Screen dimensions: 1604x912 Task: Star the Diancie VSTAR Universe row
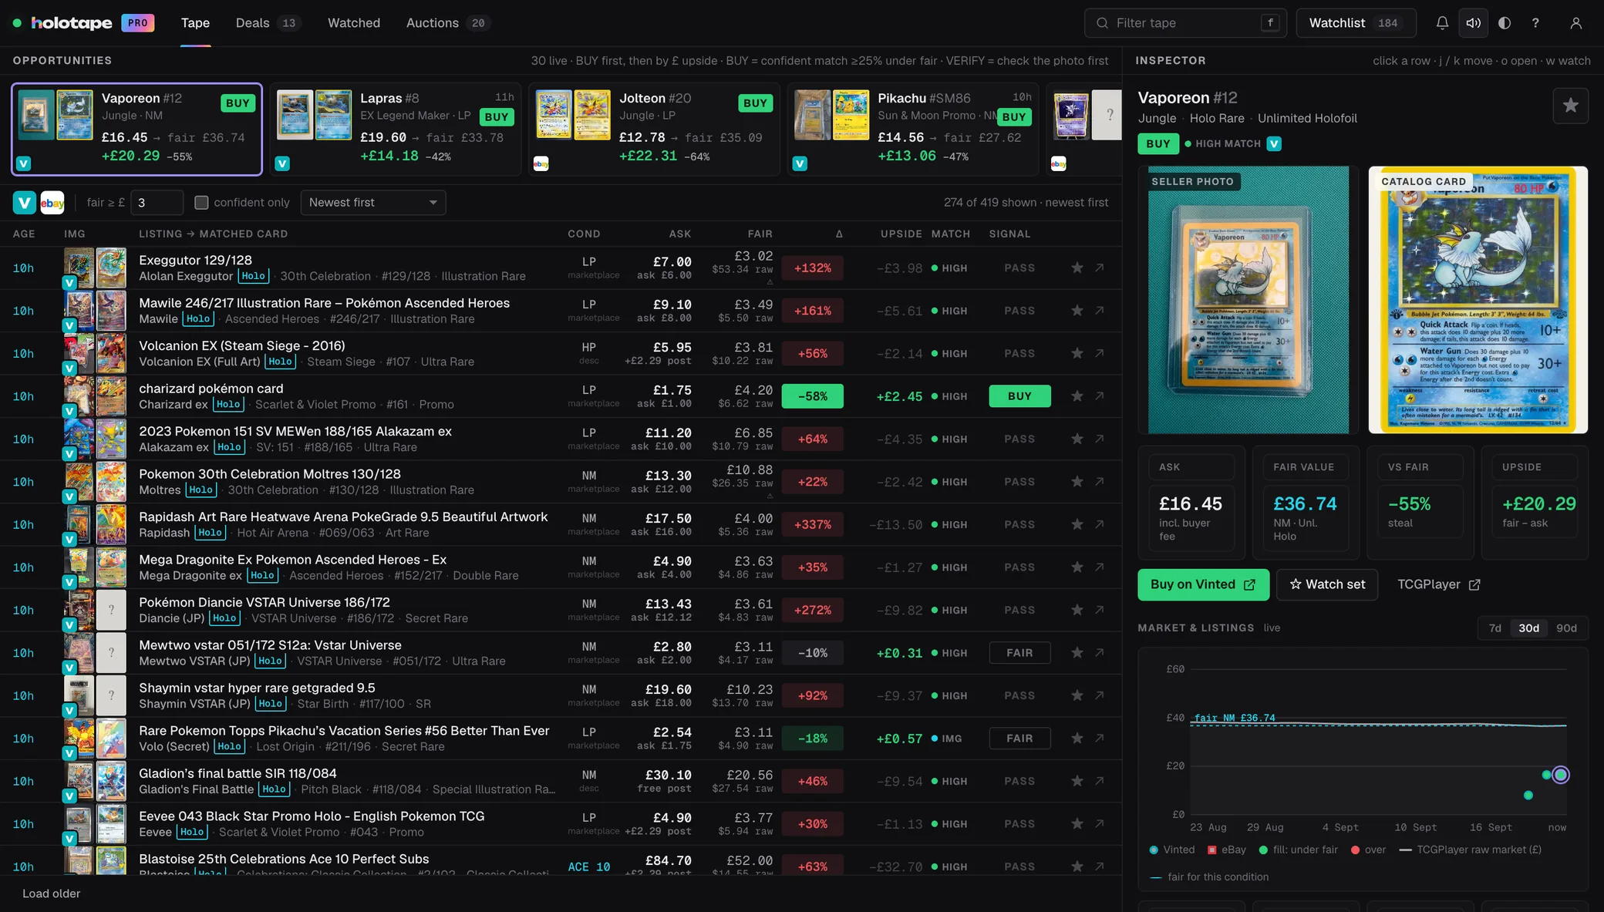tap(1077, 611)
